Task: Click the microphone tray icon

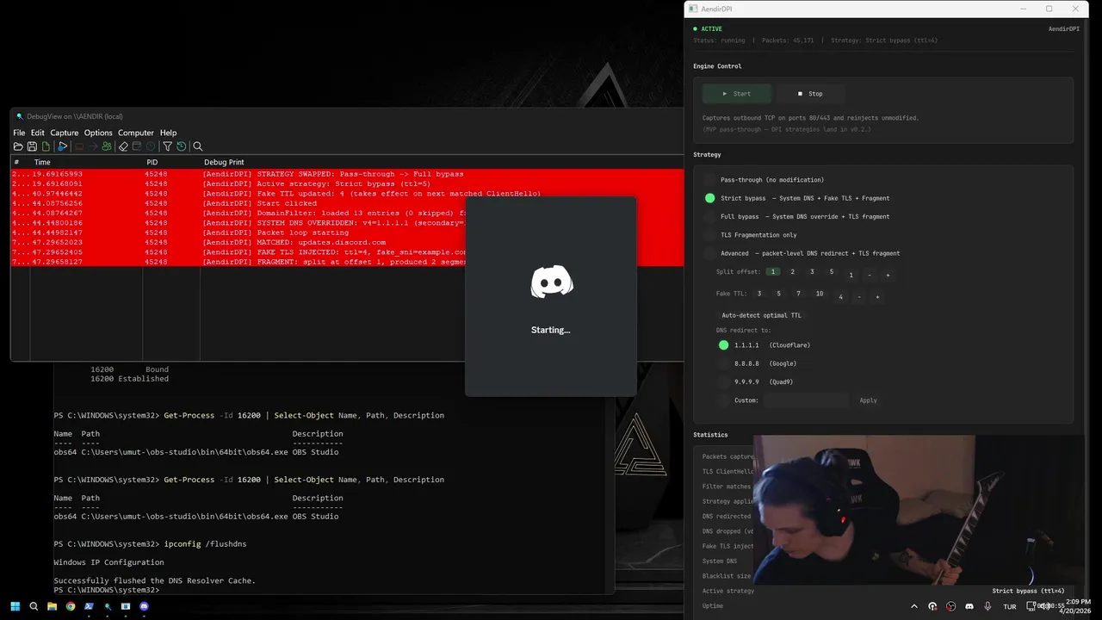Action: tap(987, 606)
